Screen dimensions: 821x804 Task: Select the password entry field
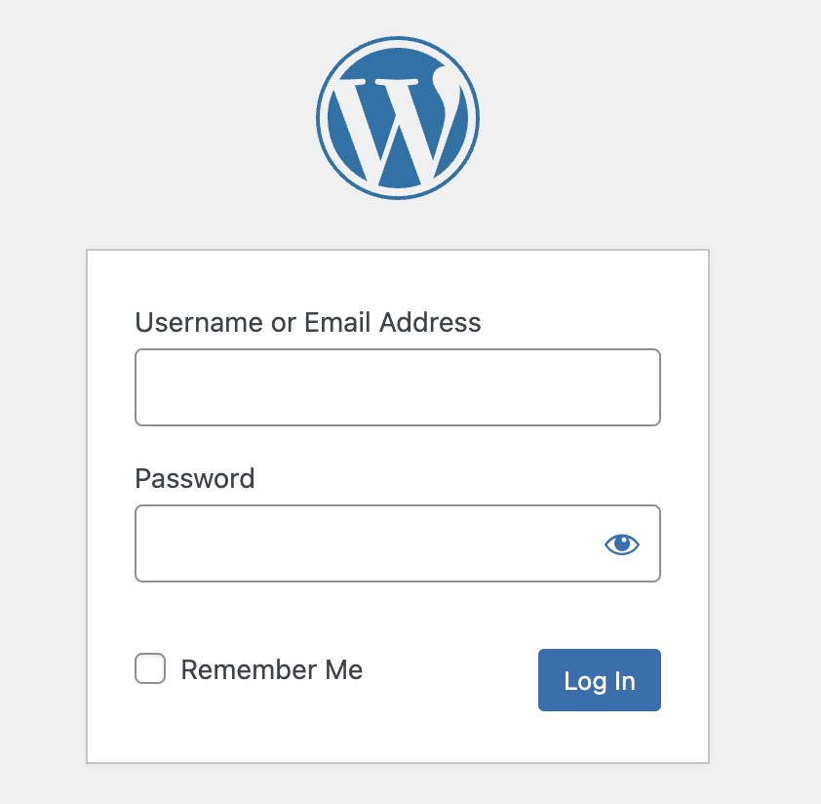(366, 543)
